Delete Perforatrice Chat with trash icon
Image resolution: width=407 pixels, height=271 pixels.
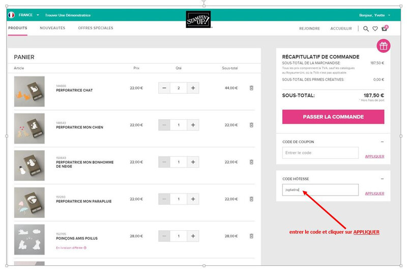[251, 88]
